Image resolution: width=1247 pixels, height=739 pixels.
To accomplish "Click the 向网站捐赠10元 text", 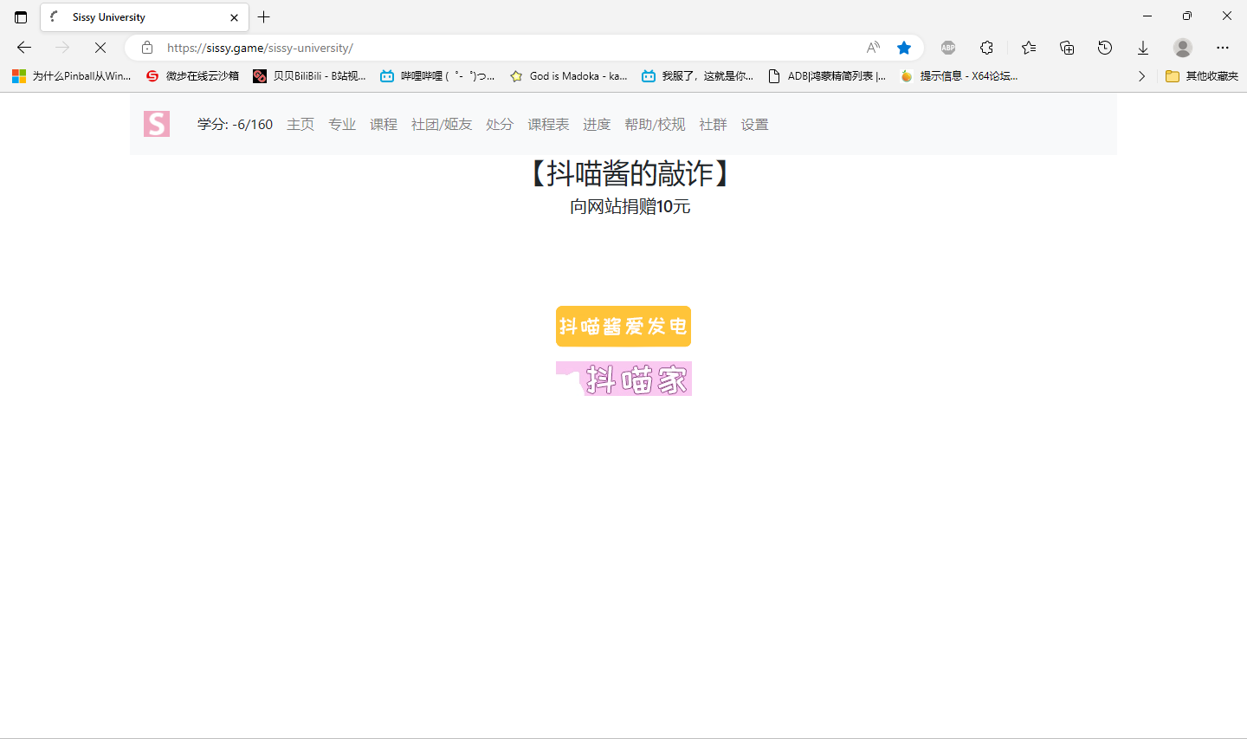I will 630,206.
